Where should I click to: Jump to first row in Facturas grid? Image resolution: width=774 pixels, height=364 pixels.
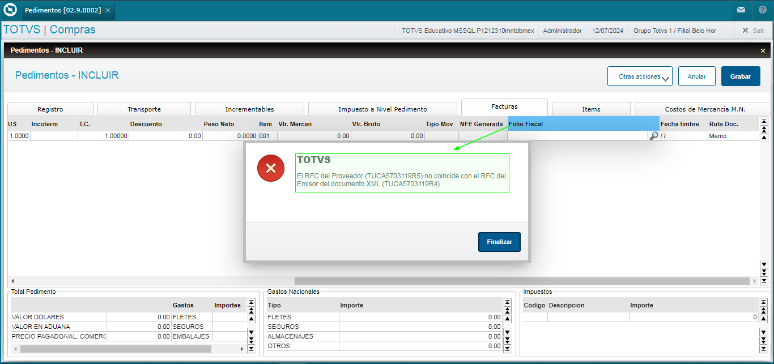coord(764,121)
